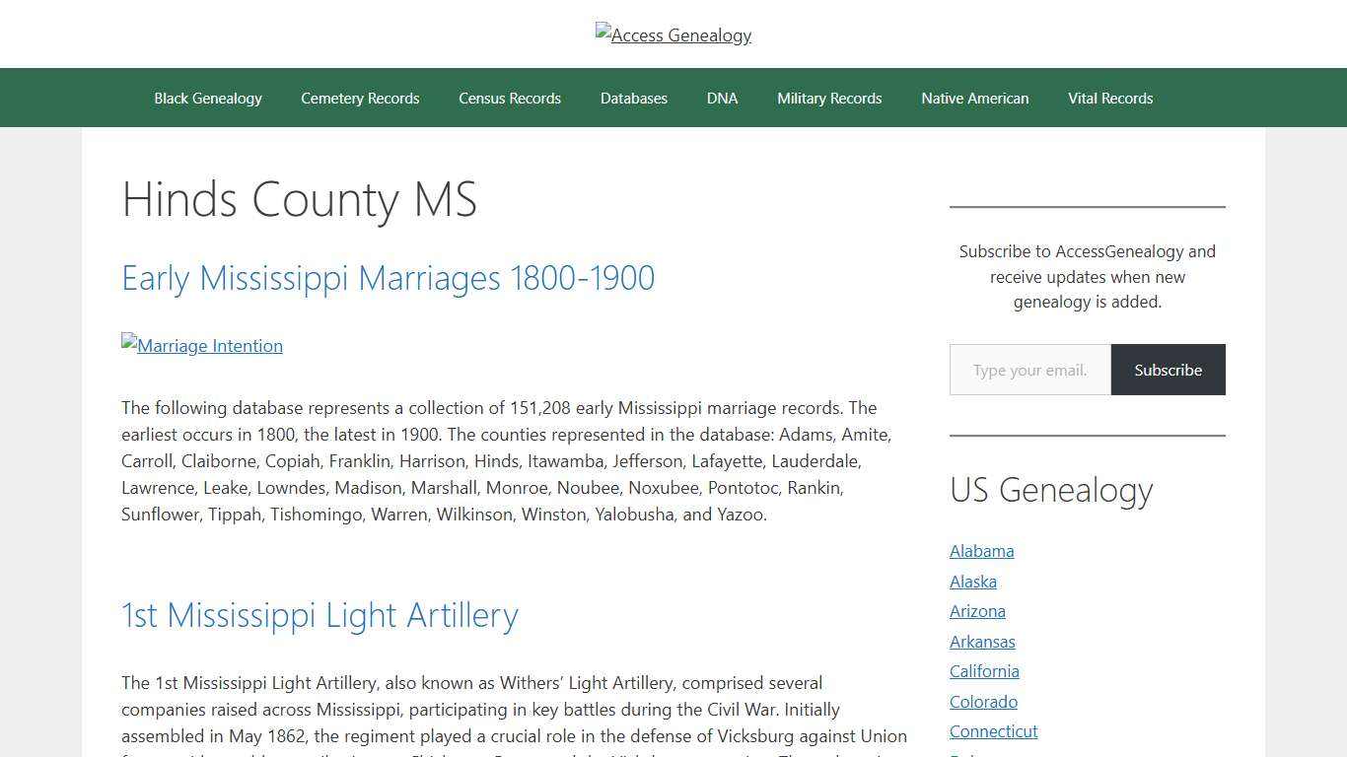Click the Subscribe button
Image resolution: width=1347 pixels, height=757 pixels.
coord(1168,370)
